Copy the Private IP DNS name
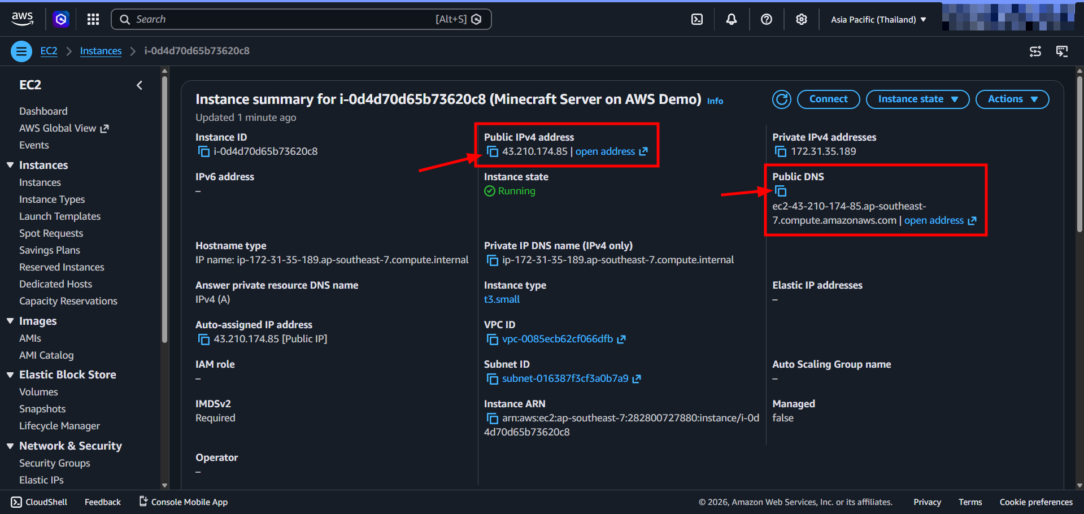This screenshot has width=1084, height=514. [493, 260]
